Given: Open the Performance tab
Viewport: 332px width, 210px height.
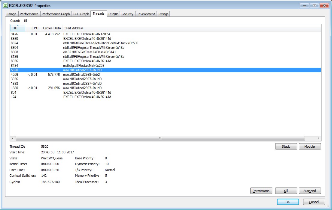Looking at the screenshot, I should coord(29,14).
